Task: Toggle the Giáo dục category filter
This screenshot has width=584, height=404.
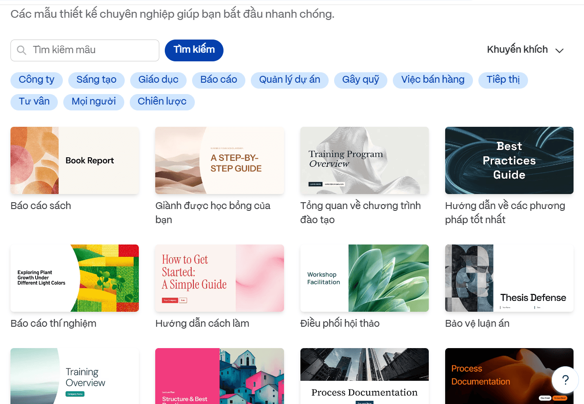Action: coord(158,80)
